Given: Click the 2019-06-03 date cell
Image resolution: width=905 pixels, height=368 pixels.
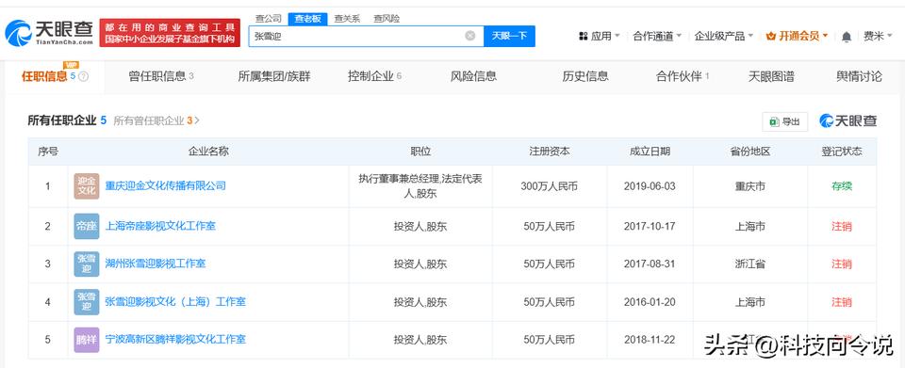Looking at the screenshot, I should pyautogui.click(x=650, y=186).
